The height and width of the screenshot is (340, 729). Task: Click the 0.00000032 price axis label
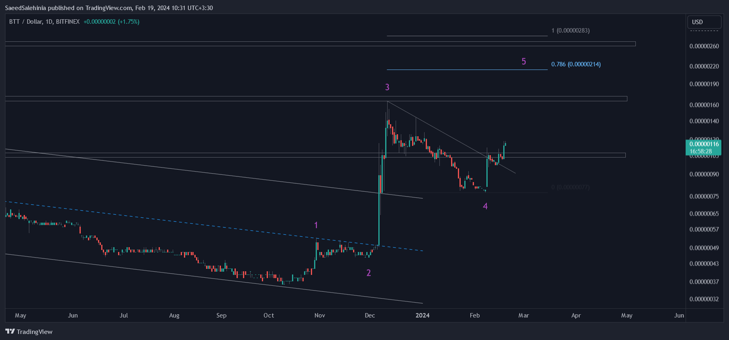(704, 299)
